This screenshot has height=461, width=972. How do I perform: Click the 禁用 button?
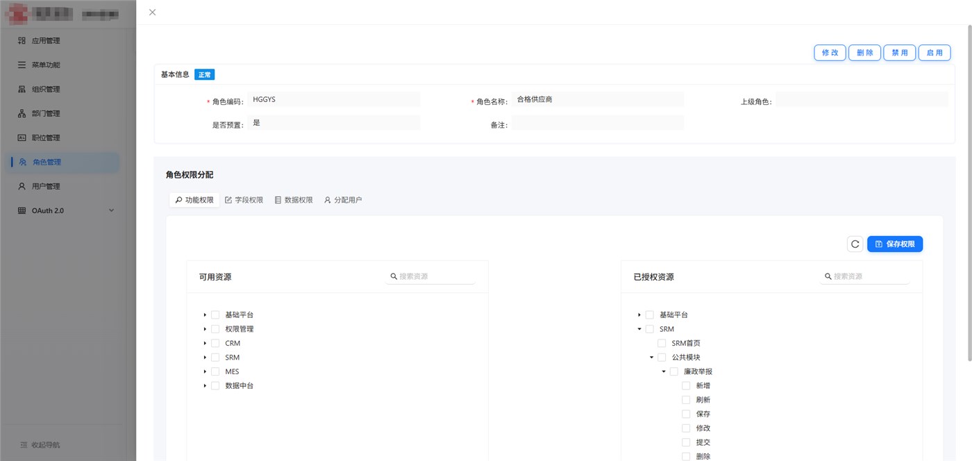coord(899,53)
